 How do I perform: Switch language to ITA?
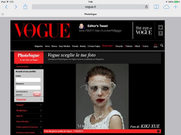[x=155, y=45]
